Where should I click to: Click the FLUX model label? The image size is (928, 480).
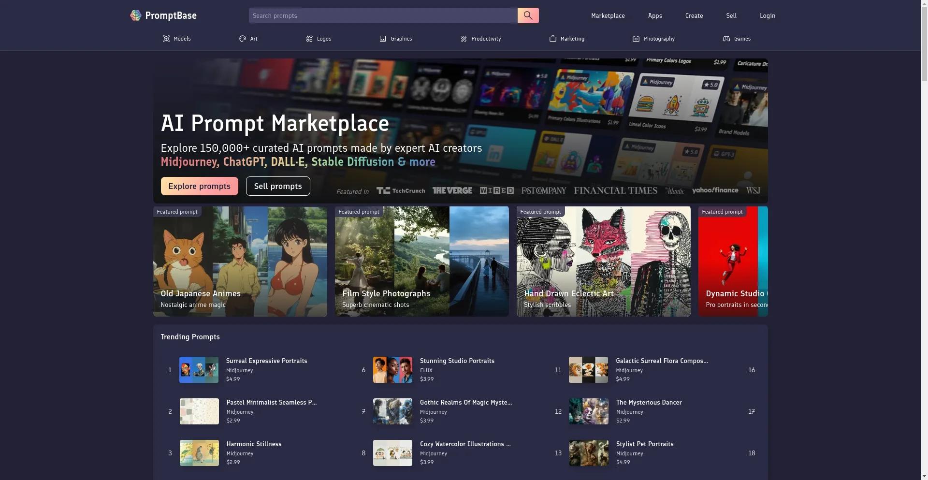coord(426,370)
